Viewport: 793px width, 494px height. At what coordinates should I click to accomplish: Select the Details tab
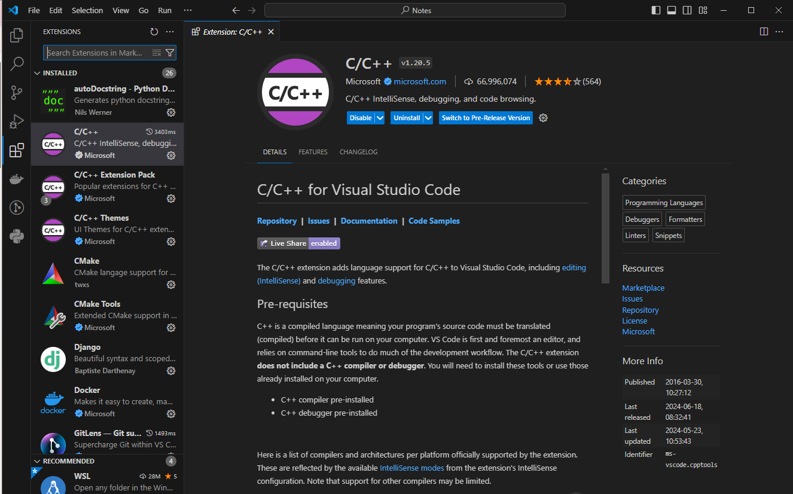click(x=274, y=152)
